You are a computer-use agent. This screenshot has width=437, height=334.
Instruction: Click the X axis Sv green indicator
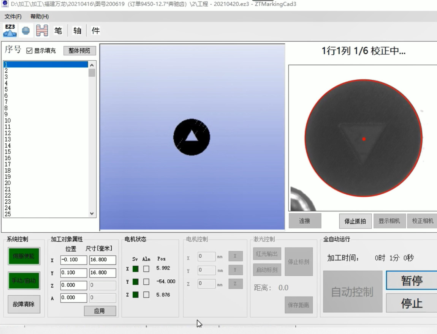(x=135, y=269)
